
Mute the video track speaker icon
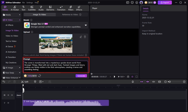[x=12, y=95]
